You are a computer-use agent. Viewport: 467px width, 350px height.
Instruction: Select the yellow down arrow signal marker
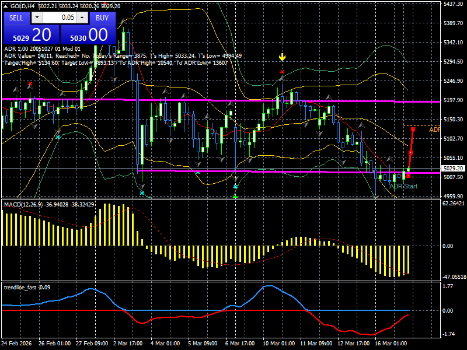[282, 57]
